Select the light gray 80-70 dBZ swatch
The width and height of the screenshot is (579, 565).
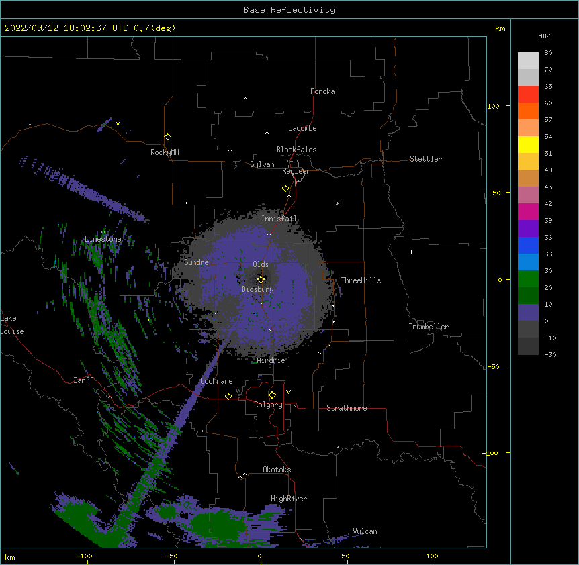point(528,60)
